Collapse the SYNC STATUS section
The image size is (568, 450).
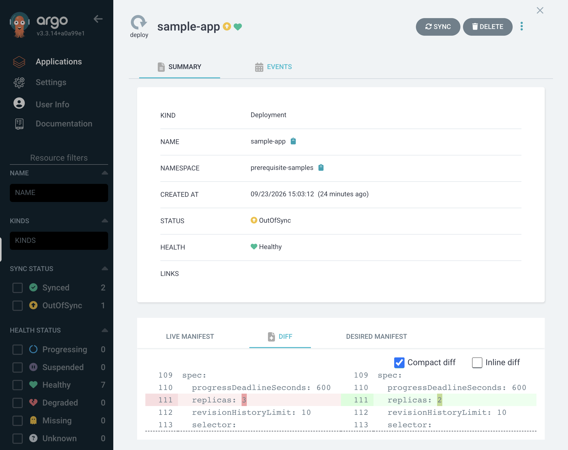[104, 268]
